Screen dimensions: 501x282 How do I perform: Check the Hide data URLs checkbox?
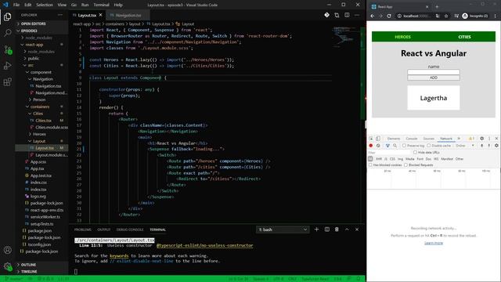415,152
